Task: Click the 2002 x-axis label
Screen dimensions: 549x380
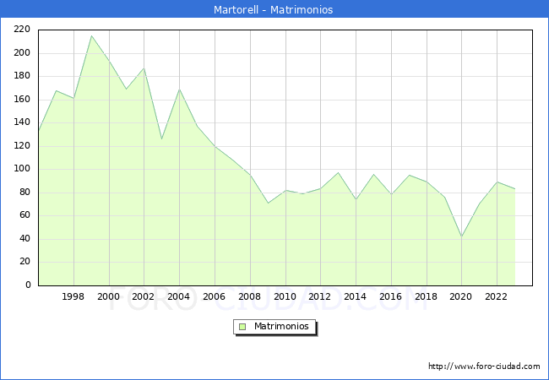Action: (x=144, y=296)
